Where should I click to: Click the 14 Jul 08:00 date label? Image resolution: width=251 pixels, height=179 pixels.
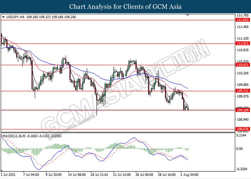pyautogui.click(x=77, y=175)
